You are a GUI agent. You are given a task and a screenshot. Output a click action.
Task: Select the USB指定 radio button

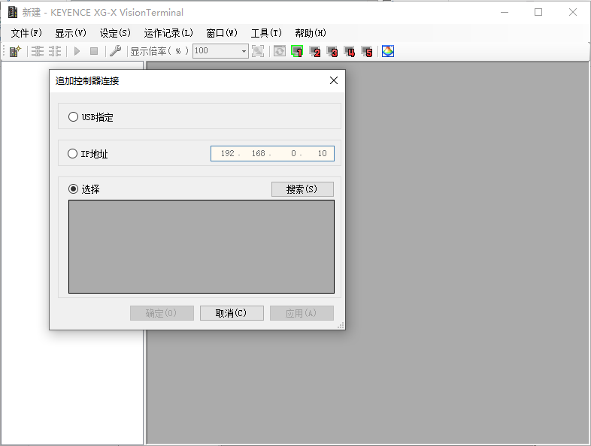tap(73, 116)
